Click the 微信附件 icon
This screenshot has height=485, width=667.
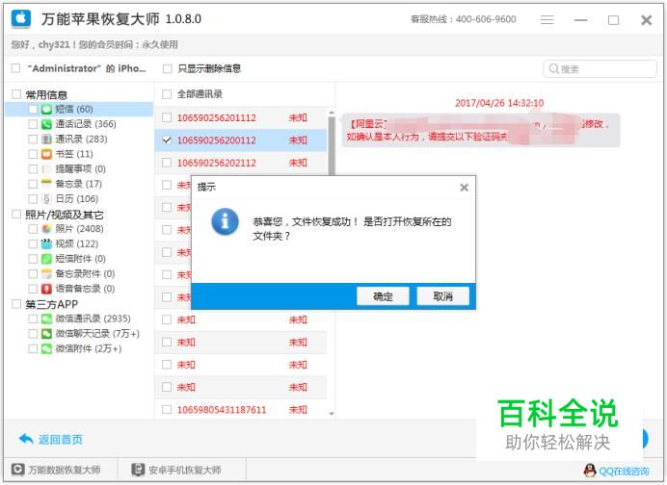46,348
